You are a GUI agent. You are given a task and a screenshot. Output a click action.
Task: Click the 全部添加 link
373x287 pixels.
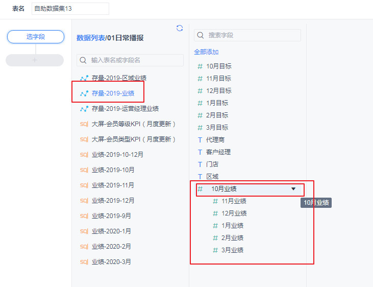pyautogui.click(x=206, y=52)
